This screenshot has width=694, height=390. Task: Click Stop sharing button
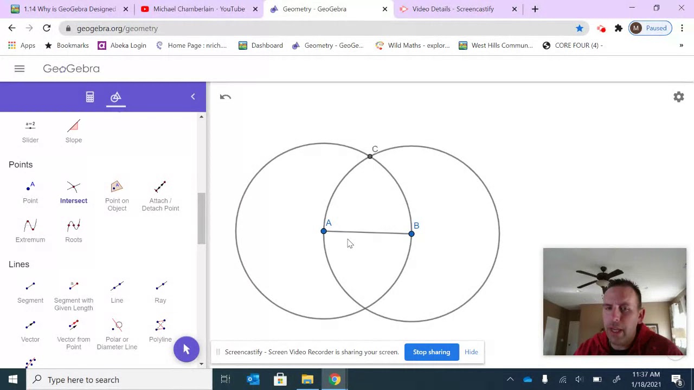432,352
